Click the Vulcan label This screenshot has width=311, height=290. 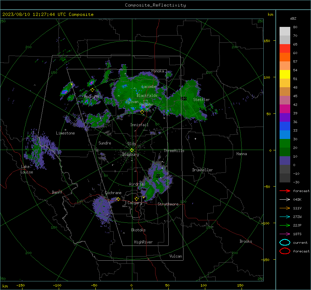[x=176, y=256]
